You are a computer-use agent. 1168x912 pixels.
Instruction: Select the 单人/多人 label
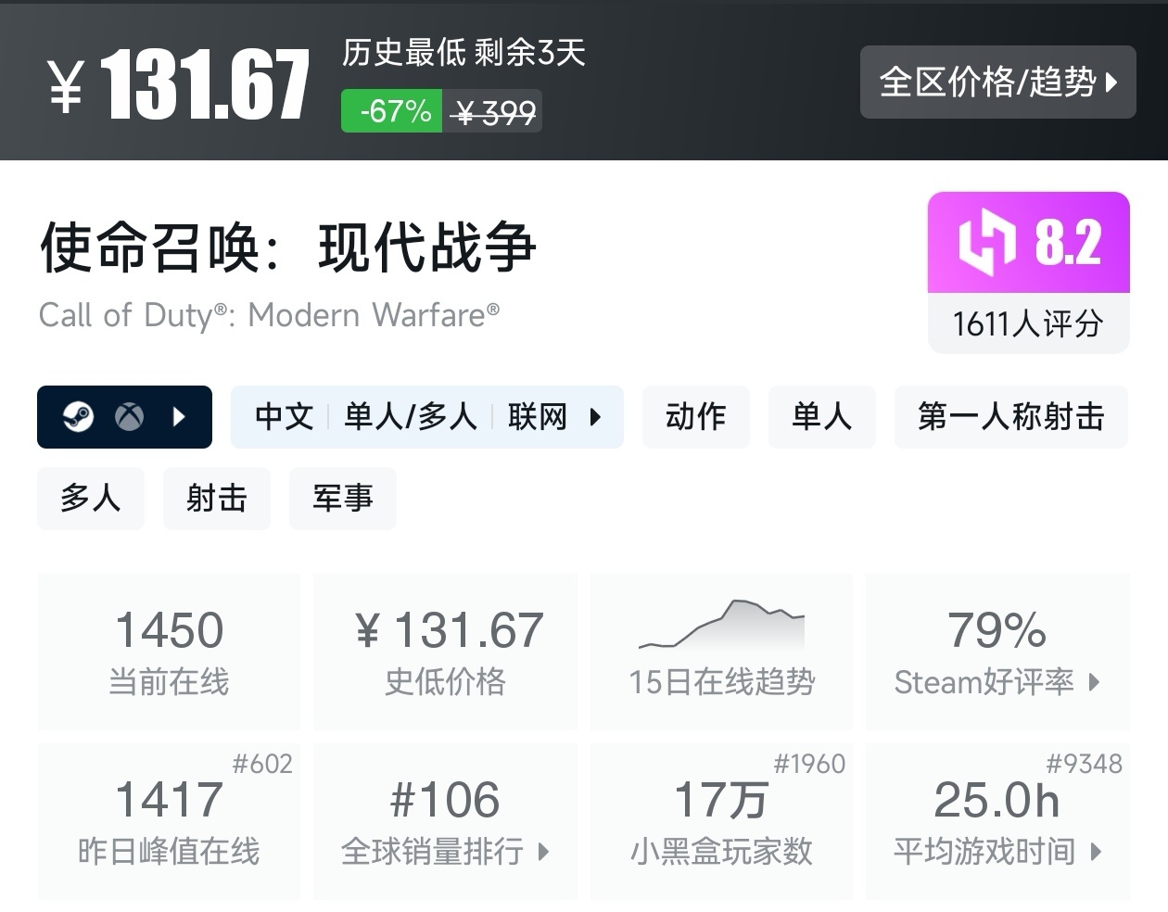[411, 417]
